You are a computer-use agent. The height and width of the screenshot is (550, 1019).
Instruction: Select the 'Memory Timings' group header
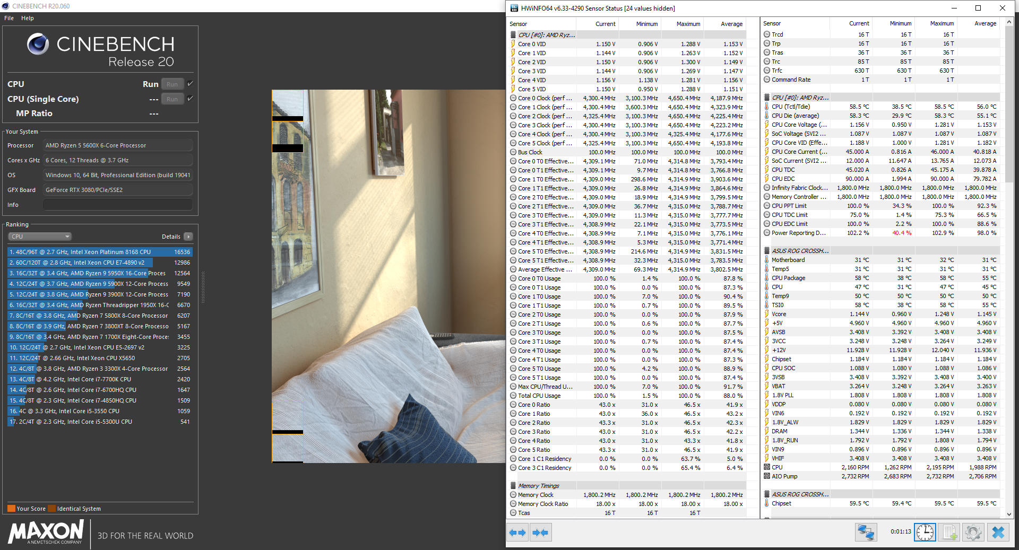click(x=628, y=486)
